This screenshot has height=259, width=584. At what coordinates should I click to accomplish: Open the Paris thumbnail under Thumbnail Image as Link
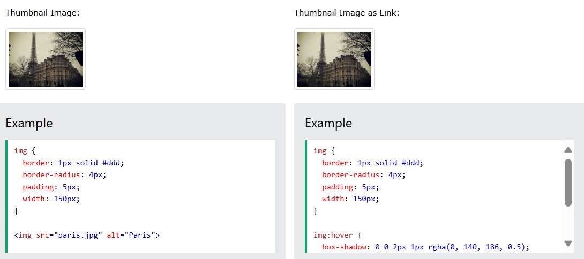coord(334,59)
